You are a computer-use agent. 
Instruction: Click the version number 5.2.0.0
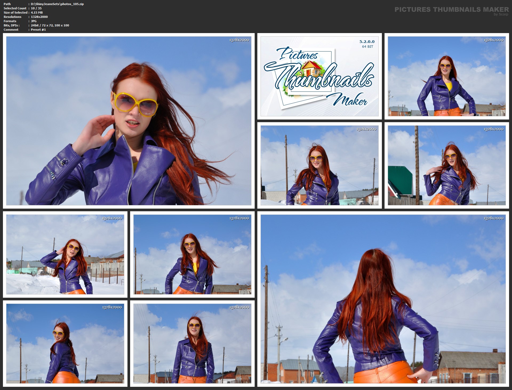pyautogui.click(x=367, y=42)
